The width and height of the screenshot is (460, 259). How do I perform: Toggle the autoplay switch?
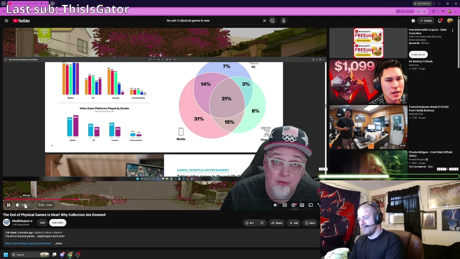275,205
